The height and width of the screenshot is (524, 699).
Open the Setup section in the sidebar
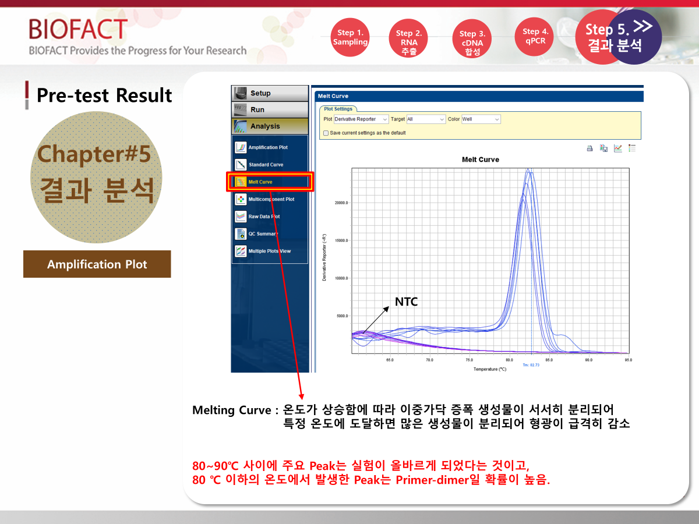point(270,93)
